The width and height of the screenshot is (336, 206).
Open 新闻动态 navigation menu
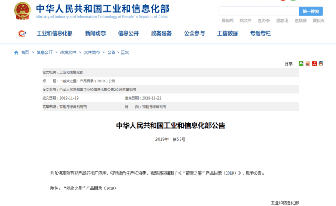point(96,34)
